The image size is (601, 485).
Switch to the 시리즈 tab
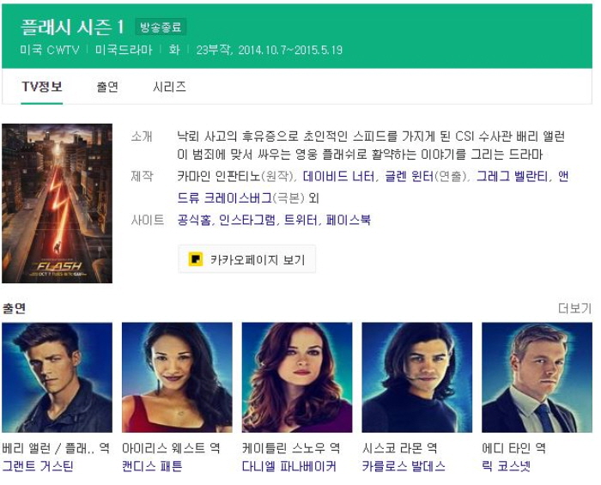169,87
